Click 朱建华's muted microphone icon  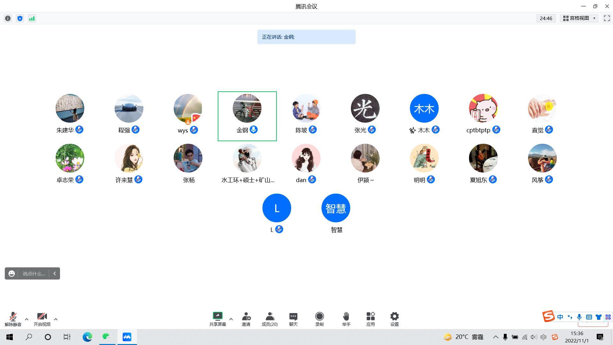tap(79, 130)
